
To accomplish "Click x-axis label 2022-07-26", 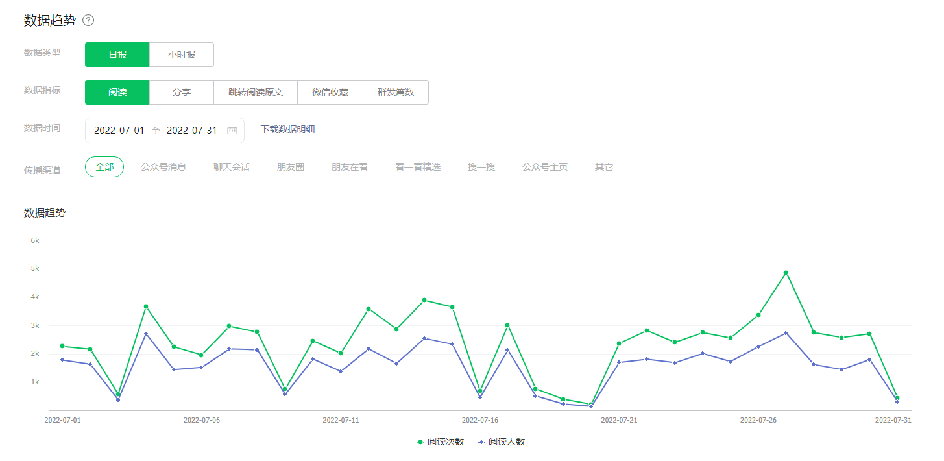I will coord(758,420).
